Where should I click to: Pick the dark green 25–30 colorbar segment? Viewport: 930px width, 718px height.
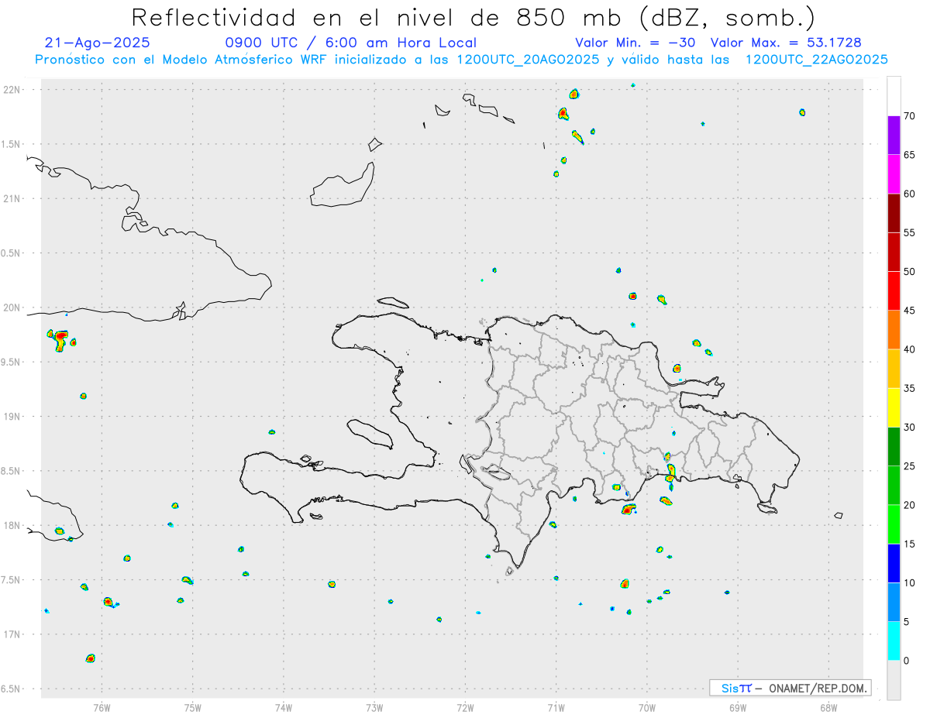pyautogui.click(x=894, y=446)
